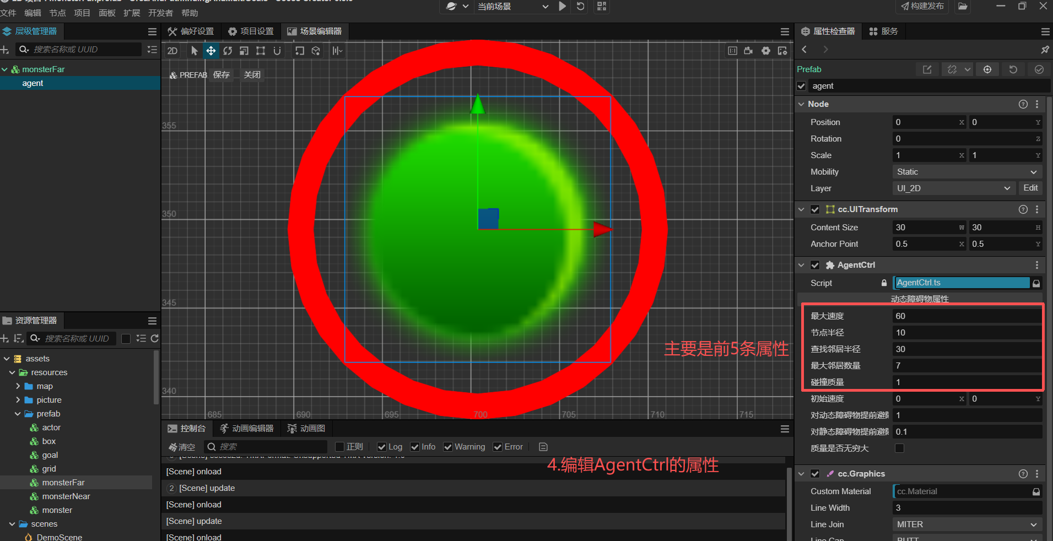Click the refresh preview icon
Image resolution: width=1053 pixels, height=541 pixels.
pos(580,6)
